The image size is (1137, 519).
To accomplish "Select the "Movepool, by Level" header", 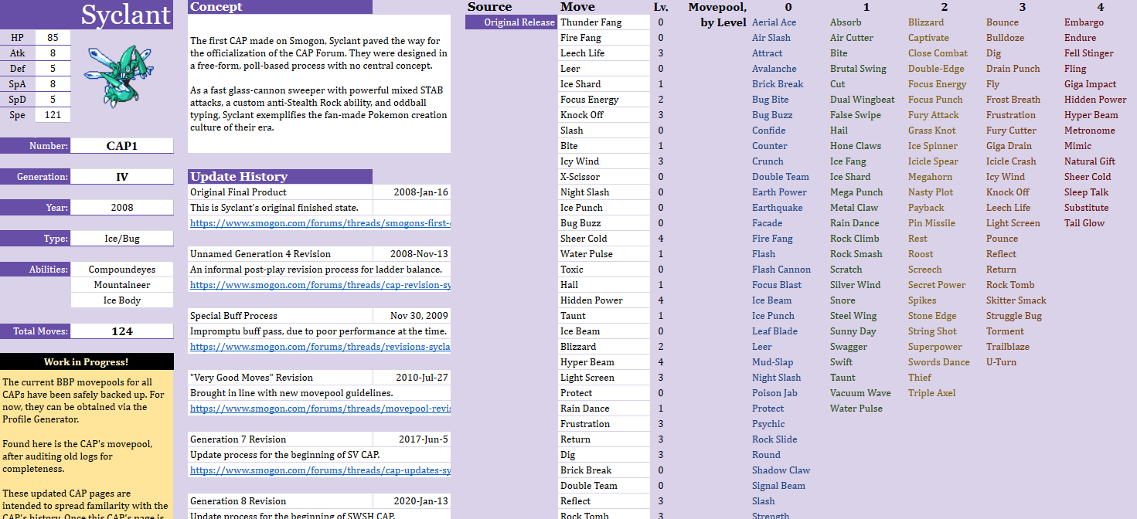I will 717,15.
